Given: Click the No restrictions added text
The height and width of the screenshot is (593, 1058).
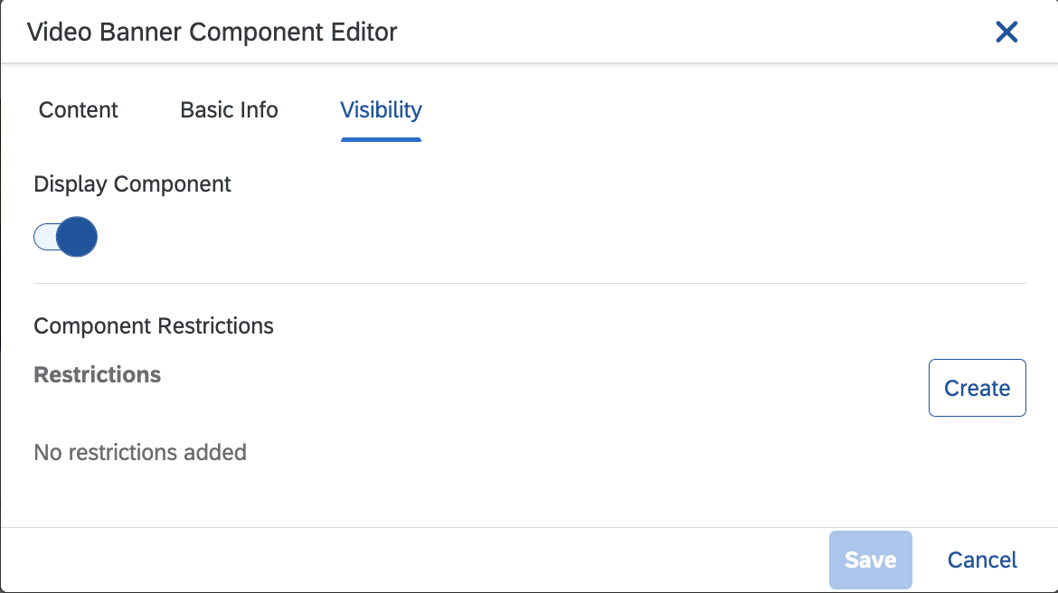Looking at the screenshot, I should [x=140, y=452].
